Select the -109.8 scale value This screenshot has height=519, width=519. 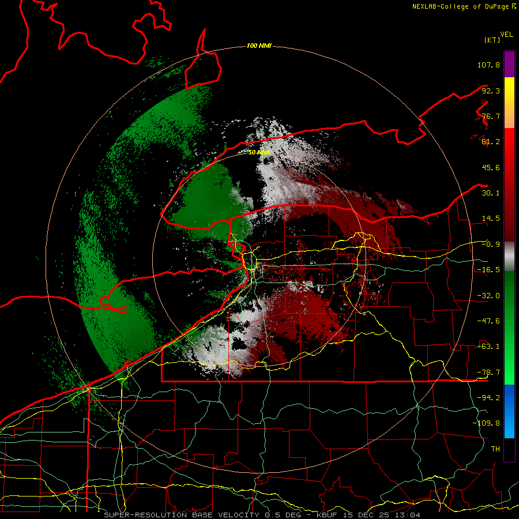[486, 423]
